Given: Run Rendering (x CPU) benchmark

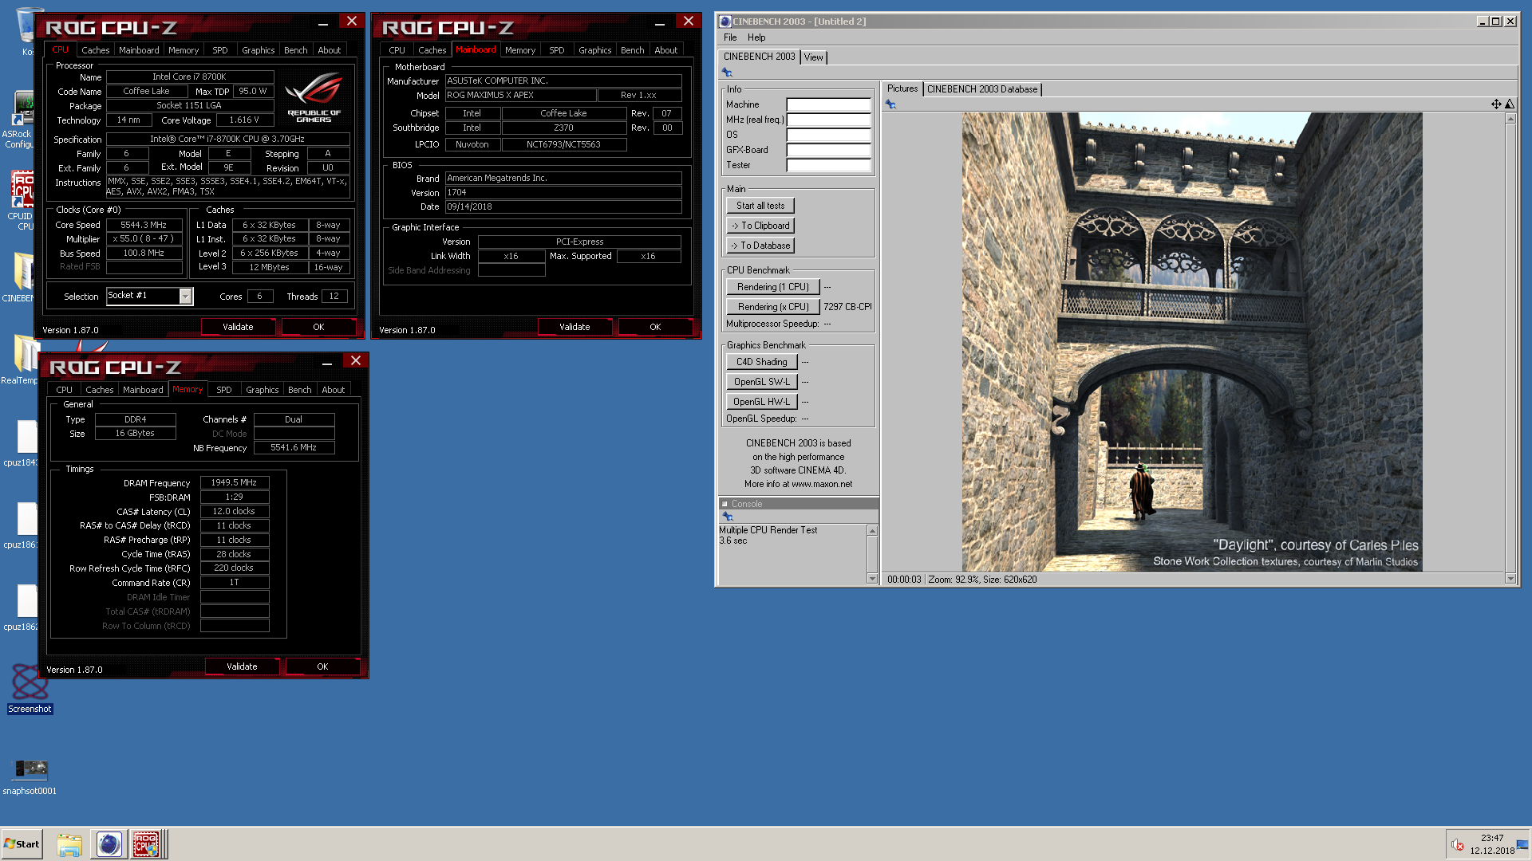Looking at the screenshot, I should 772,307.
